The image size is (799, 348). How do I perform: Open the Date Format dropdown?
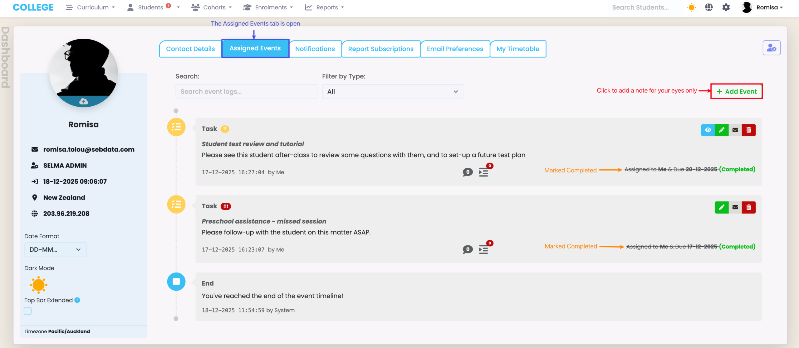55,249
